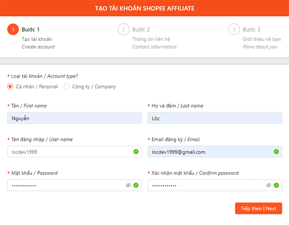Screen dimensions: 289x225
Task: Click the step 2 circle icon
Action: (123, 30)
